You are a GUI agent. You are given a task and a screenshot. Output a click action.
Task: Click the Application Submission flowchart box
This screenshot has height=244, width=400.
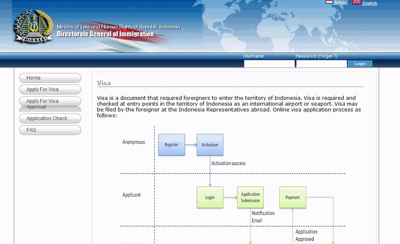[x=250, y=197]
